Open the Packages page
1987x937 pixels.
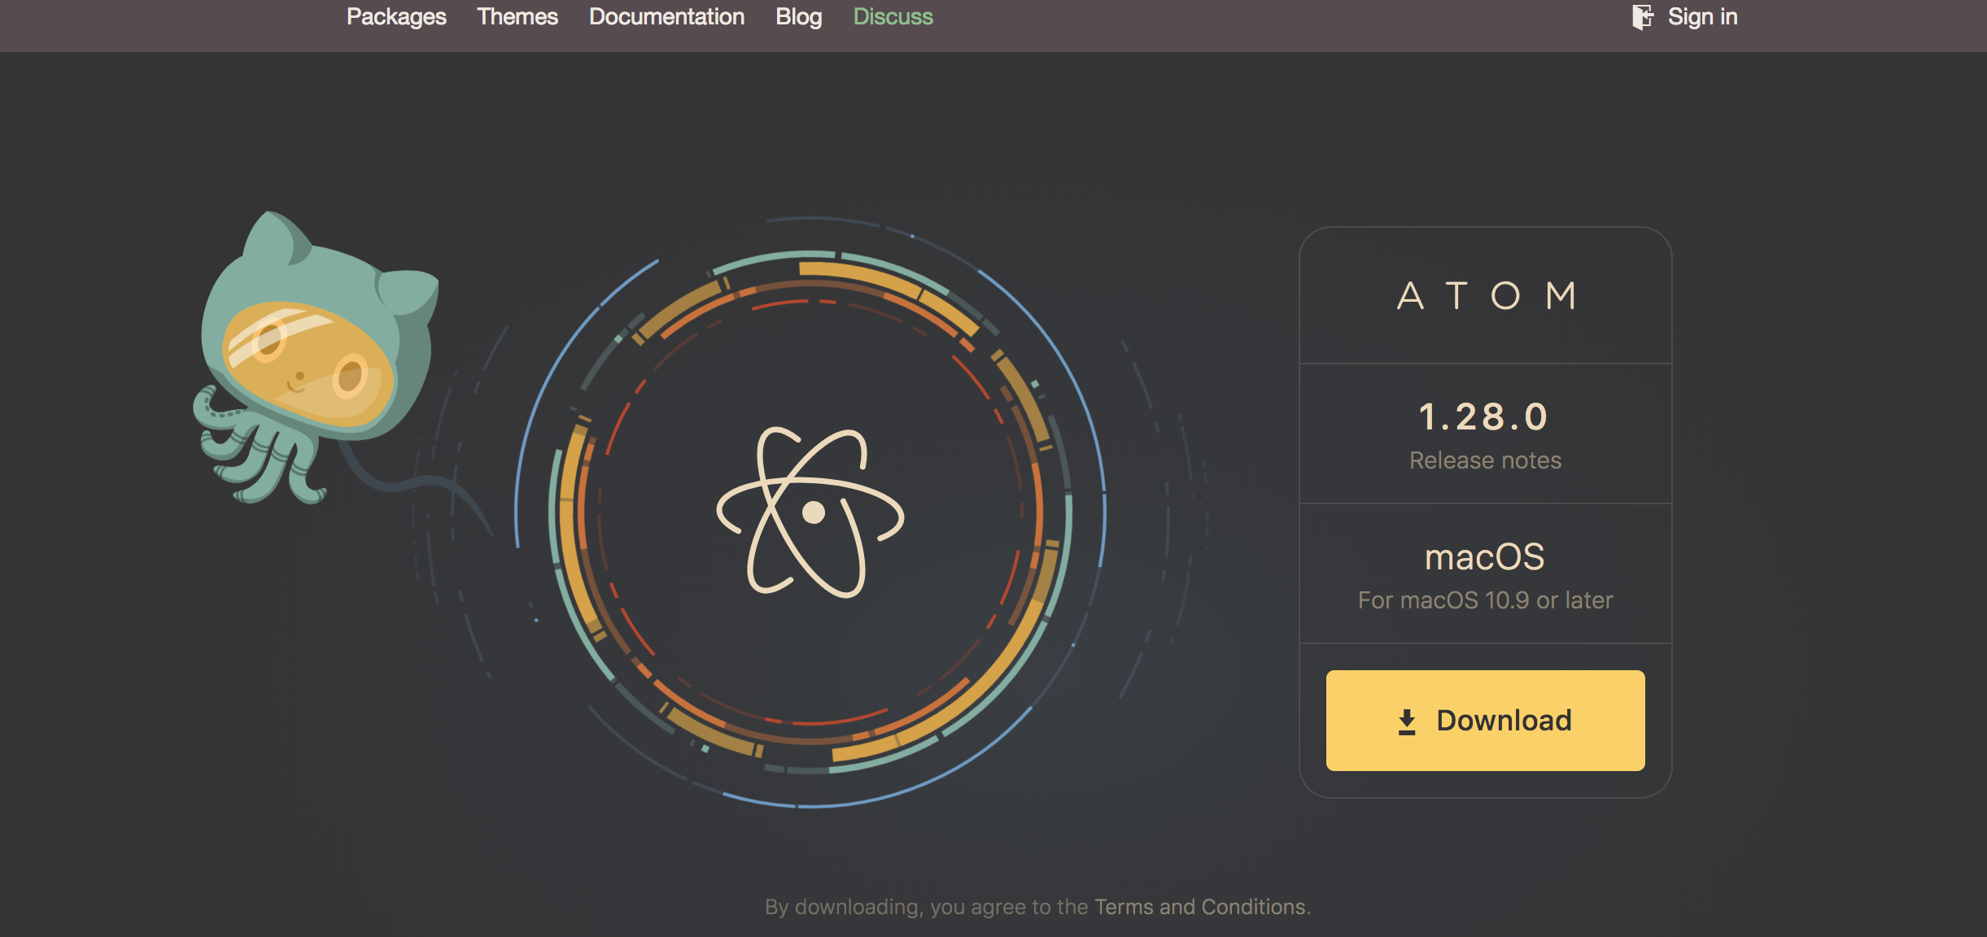[x=396, y=16]
